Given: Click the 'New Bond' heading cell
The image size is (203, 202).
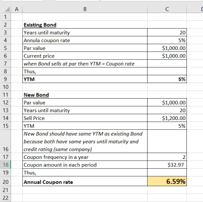Looking at the screenshot, I should pos(85,95).
